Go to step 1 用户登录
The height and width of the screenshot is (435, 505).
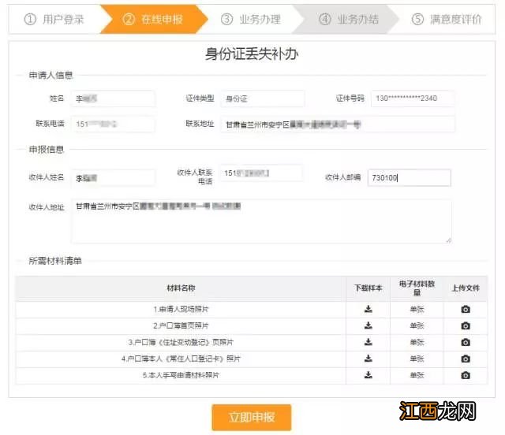coord(54,19)
